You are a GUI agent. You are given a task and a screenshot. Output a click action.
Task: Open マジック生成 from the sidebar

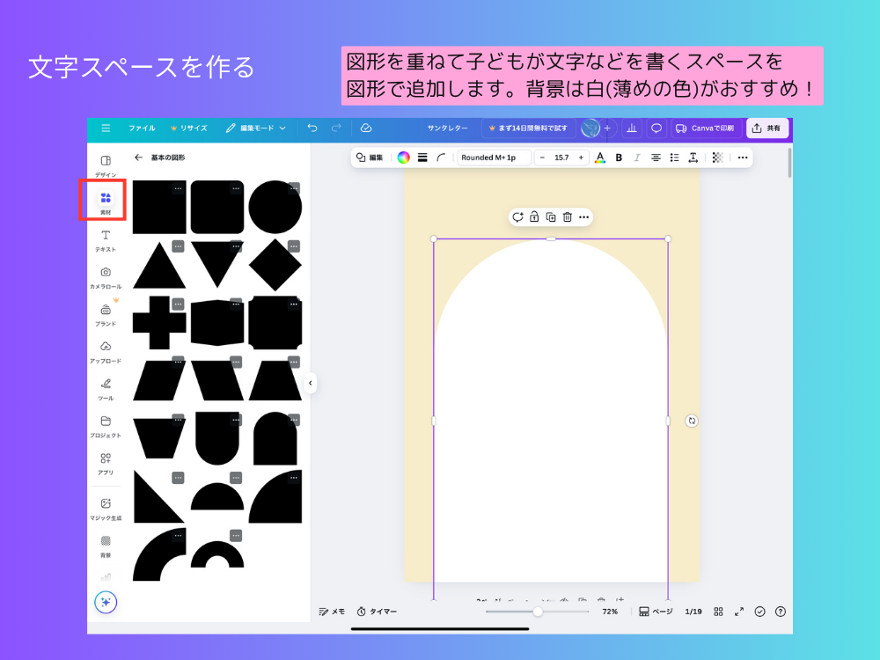(x=105, y=505)
